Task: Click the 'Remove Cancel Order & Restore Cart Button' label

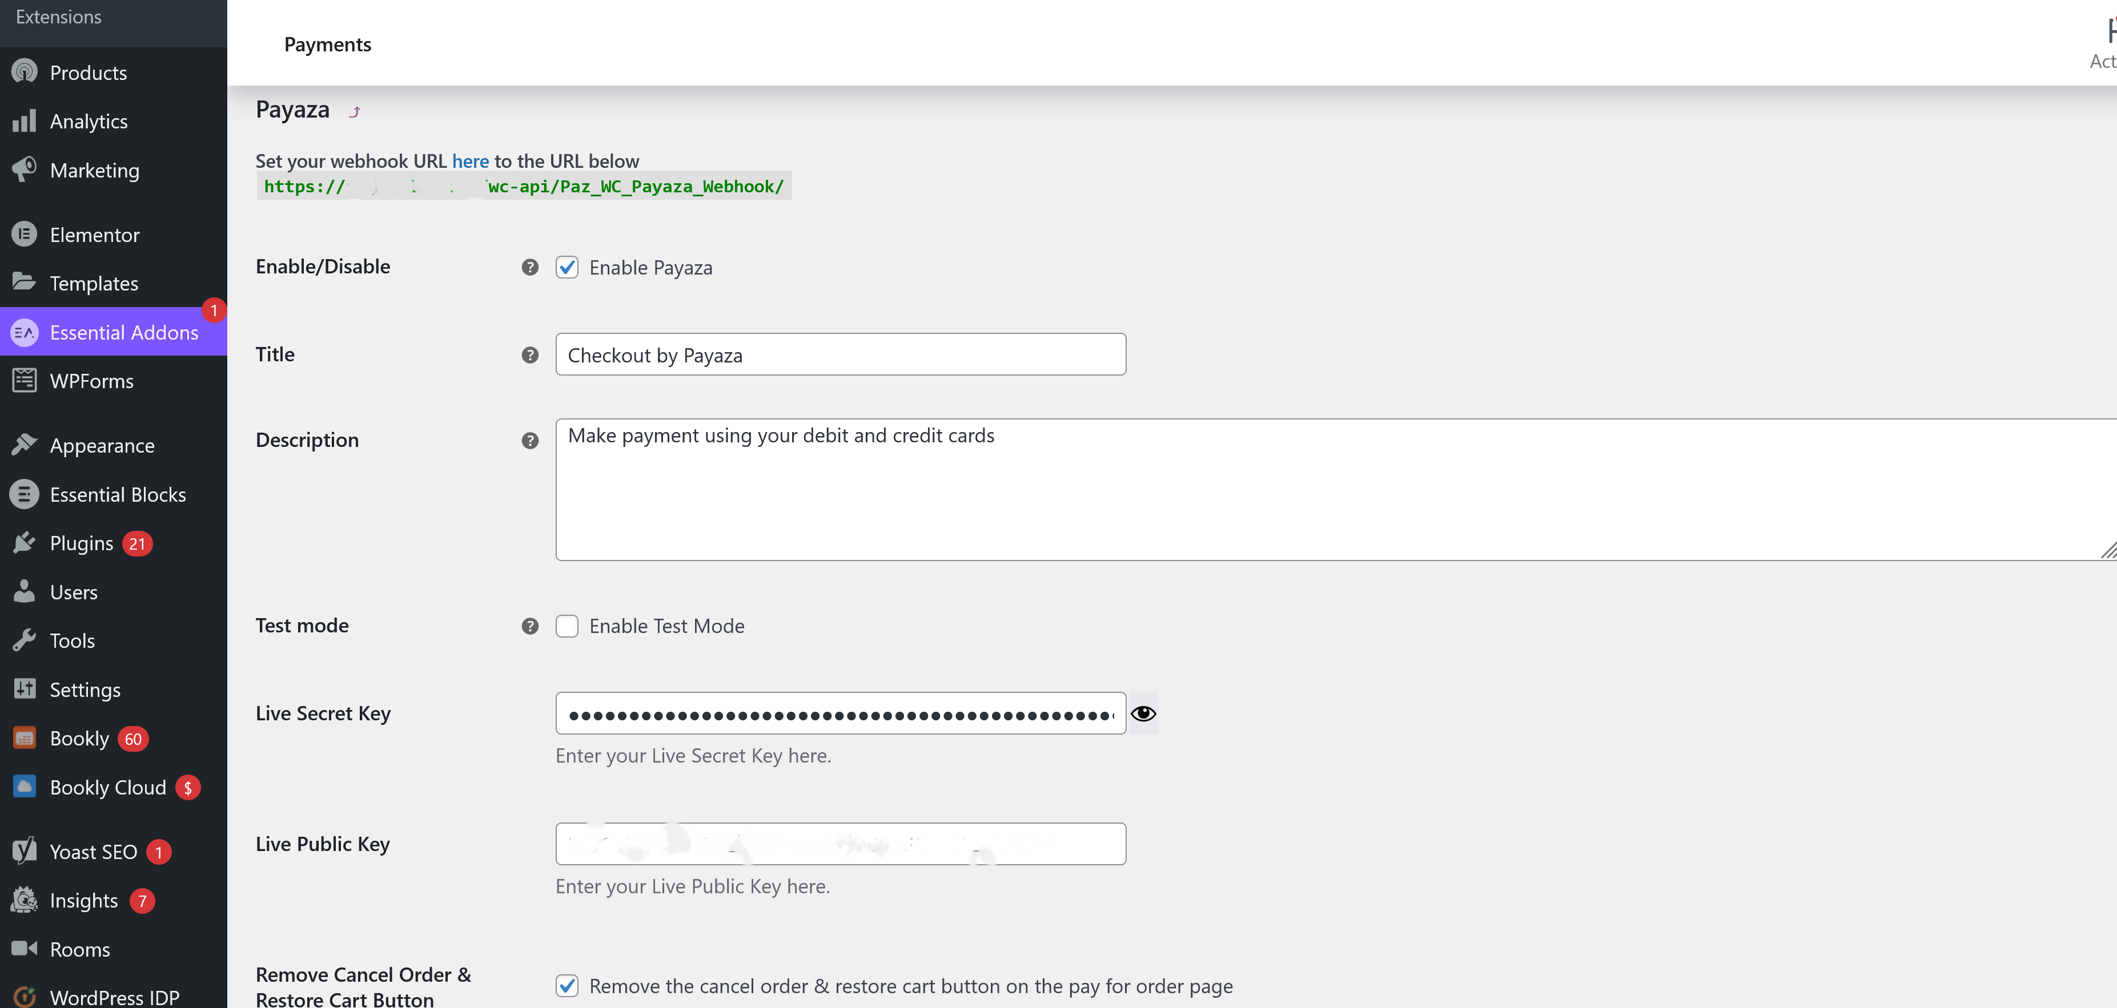Action: click(363, 987)
